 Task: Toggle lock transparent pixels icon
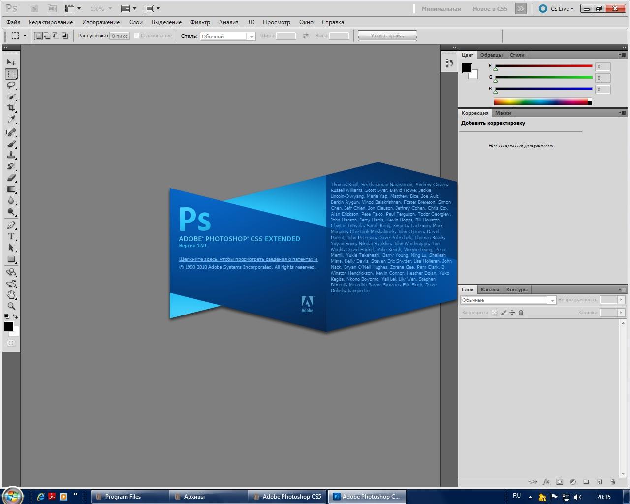(x=494, y=313)
